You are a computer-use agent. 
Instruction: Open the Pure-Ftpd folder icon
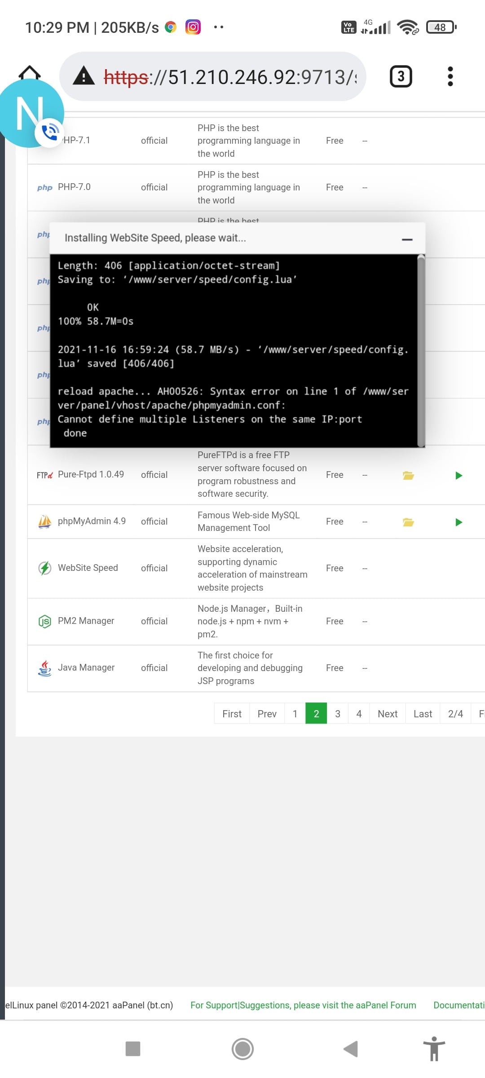pyautogui.click(x=408, y=475)
